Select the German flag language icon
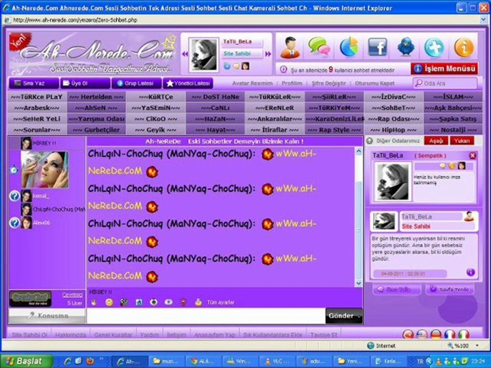 tap(436, 334)
